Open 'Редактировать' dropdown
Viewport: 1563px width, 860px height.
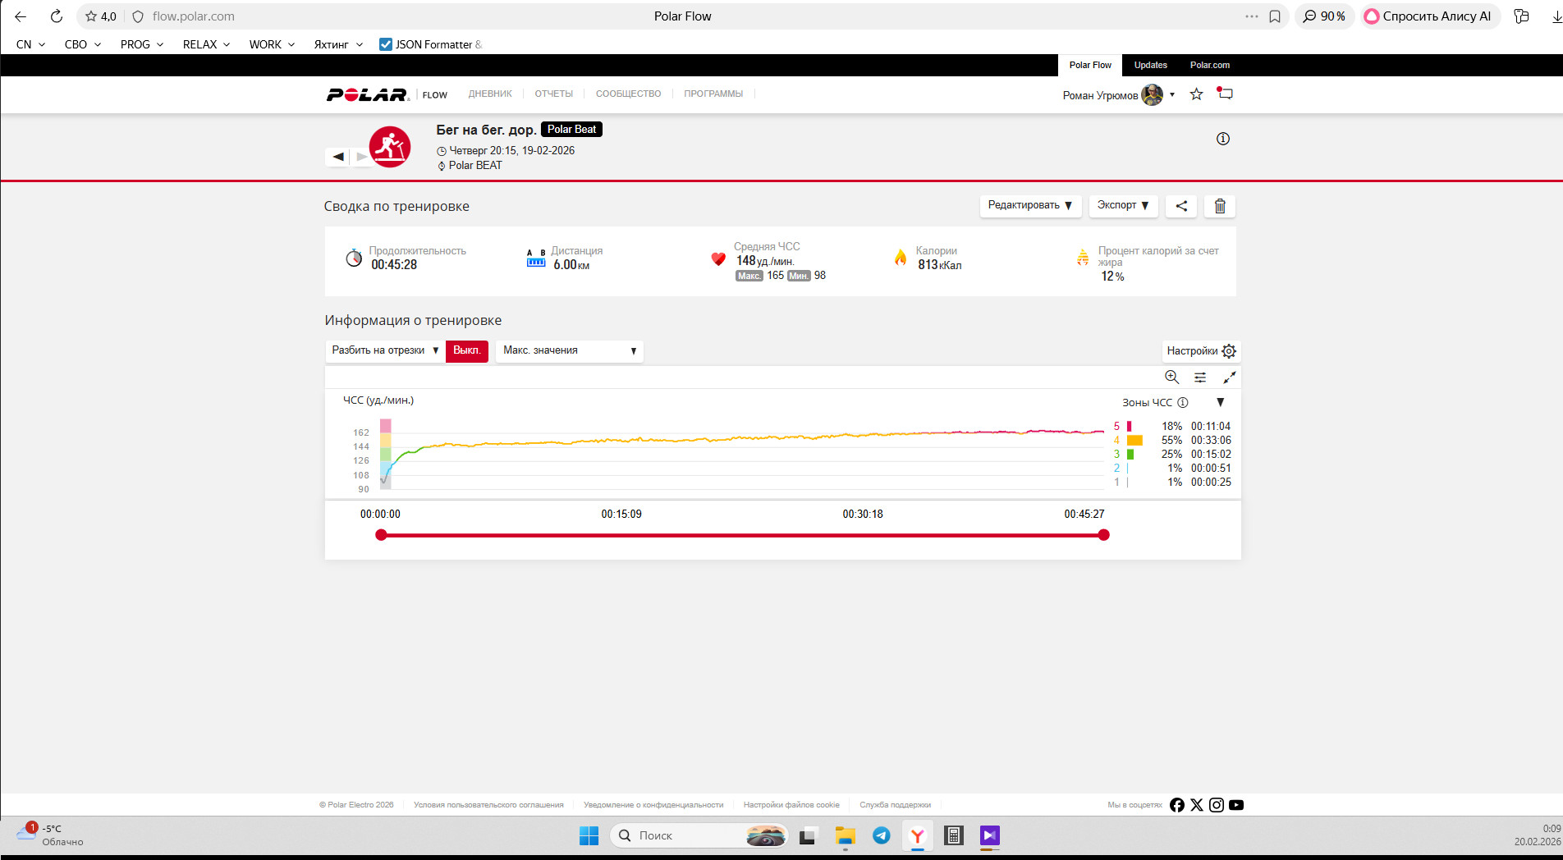pos(1030,206)
